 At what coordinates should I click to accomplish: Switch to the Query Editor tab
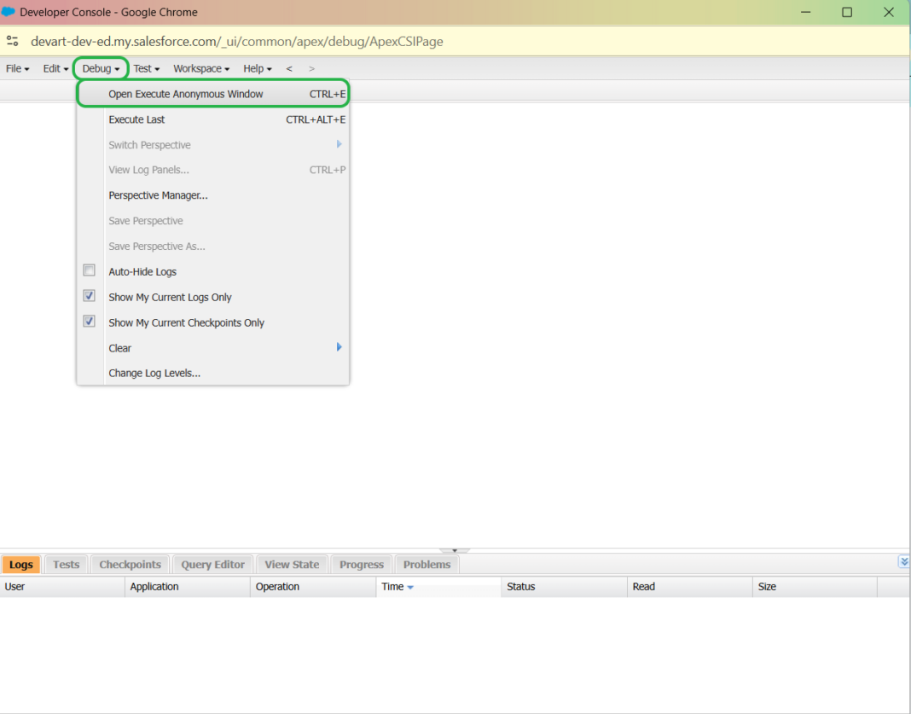[212, 564]
